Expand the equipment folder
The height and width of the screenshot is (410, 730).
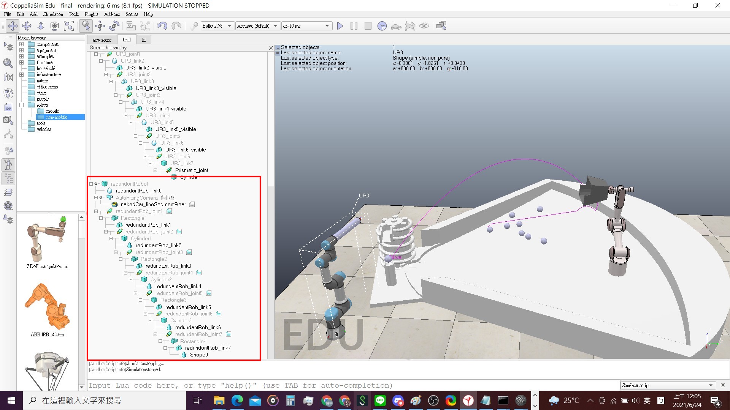tap(22, 50)
